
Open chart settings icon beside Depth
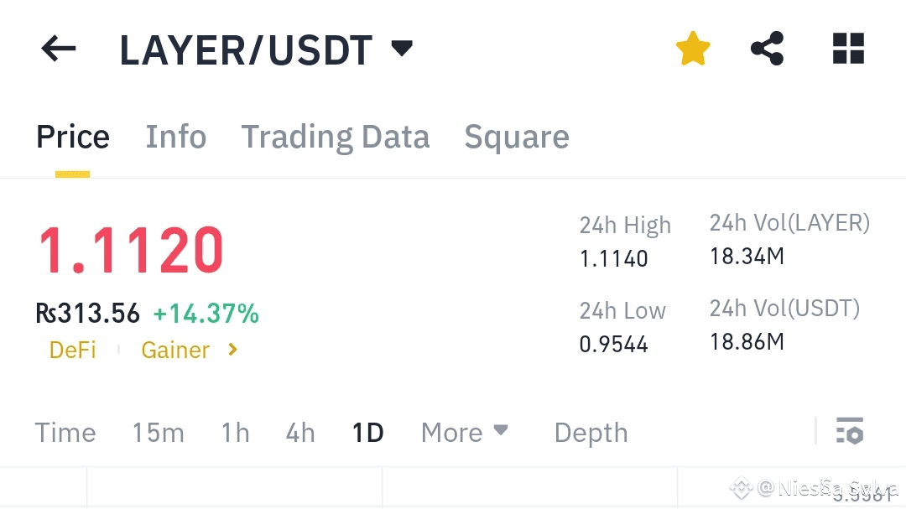point(849,431)
